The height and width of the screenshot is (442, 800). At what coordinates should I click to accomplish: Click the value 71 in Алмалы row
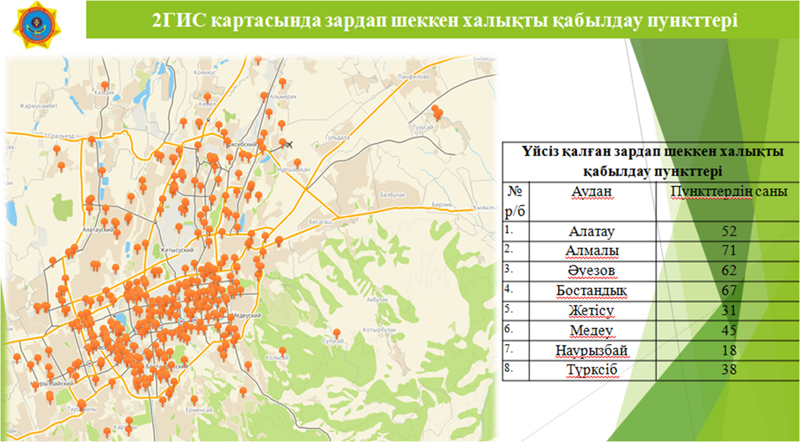729,251
